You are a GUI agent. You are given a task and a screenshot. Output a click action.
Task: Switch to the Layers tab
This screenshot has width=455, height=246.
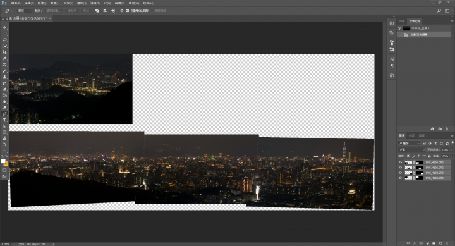click(402, 135)
